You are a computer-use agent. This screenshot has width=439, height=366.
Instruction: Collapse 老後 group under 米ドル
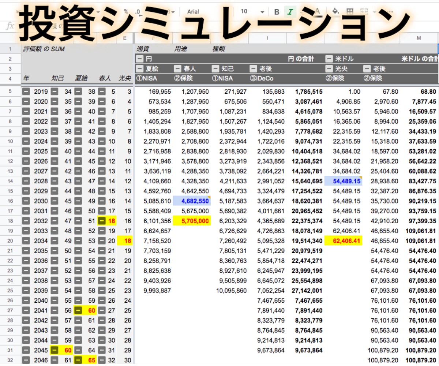[x=367, y=68]
